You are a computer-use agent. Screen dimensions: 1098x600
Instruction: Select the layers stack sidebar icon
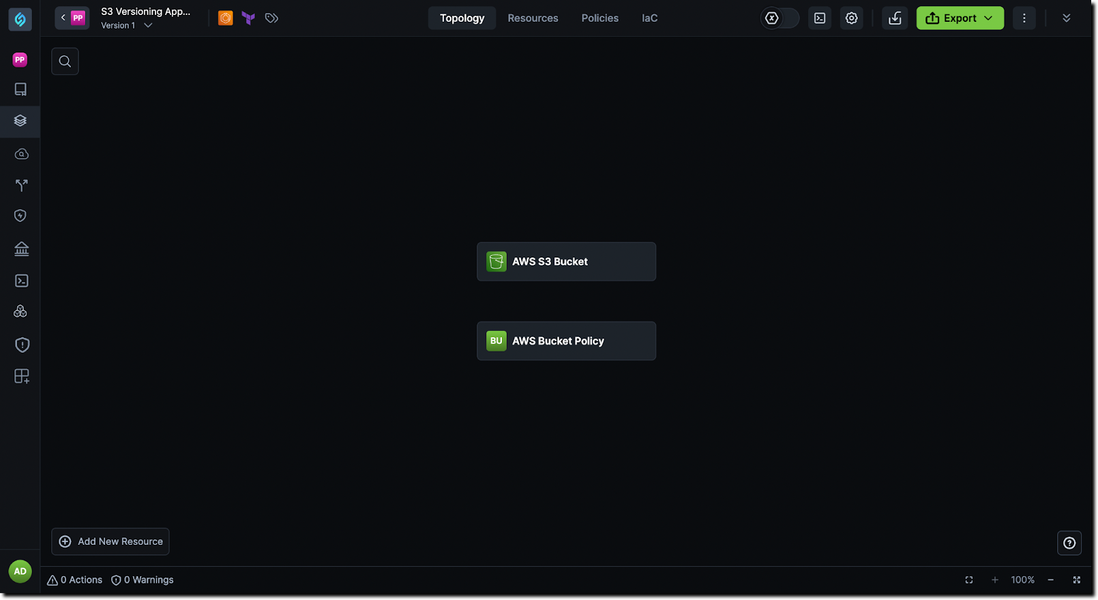click(20, 121)
